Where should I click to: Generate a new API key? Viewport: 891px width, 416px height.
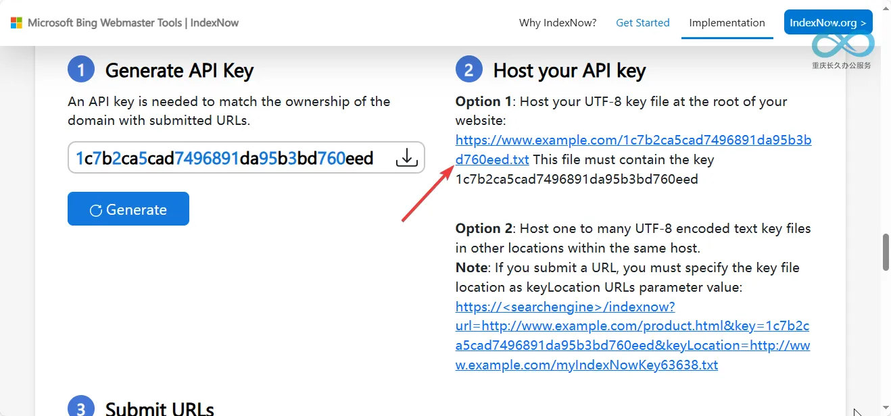[128, 209]
